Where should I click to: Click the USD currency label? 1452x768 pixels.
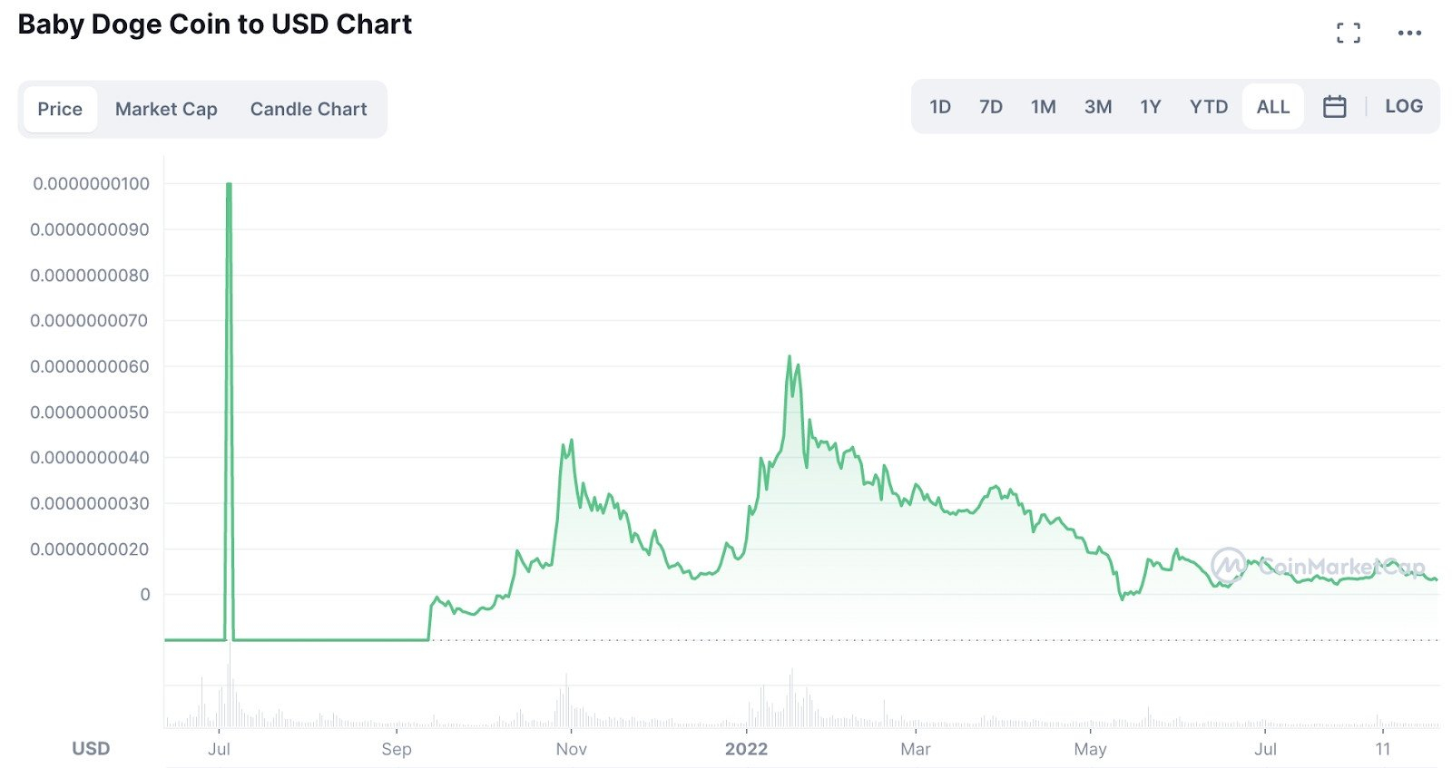(91, 749)
